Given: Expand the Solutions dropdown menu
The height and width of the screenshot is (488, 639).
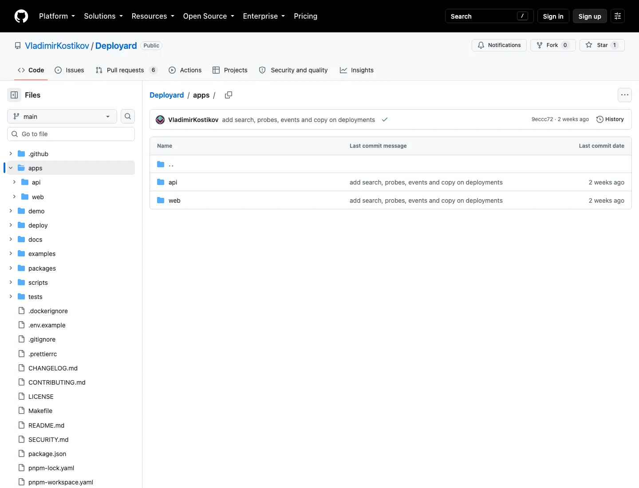Looking at the screenshot, I should (x=103, y=16).
